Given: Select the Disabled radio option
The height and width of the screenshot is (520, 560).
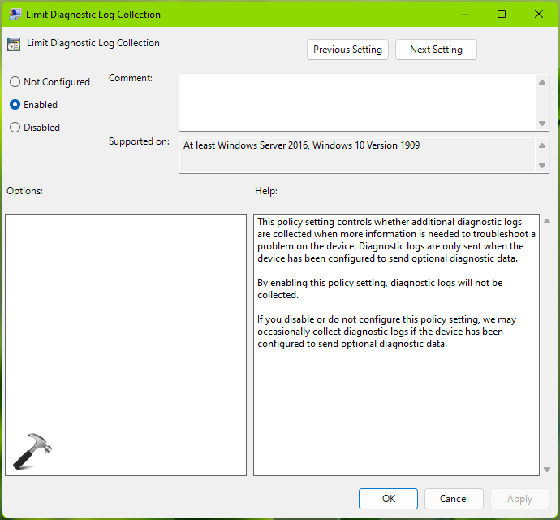Looking at the screenshot, I should (15, 128).
